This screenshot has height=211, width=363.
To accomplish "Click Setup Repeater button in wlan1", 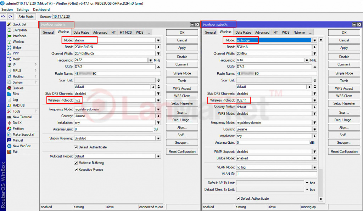I will 182,104.
